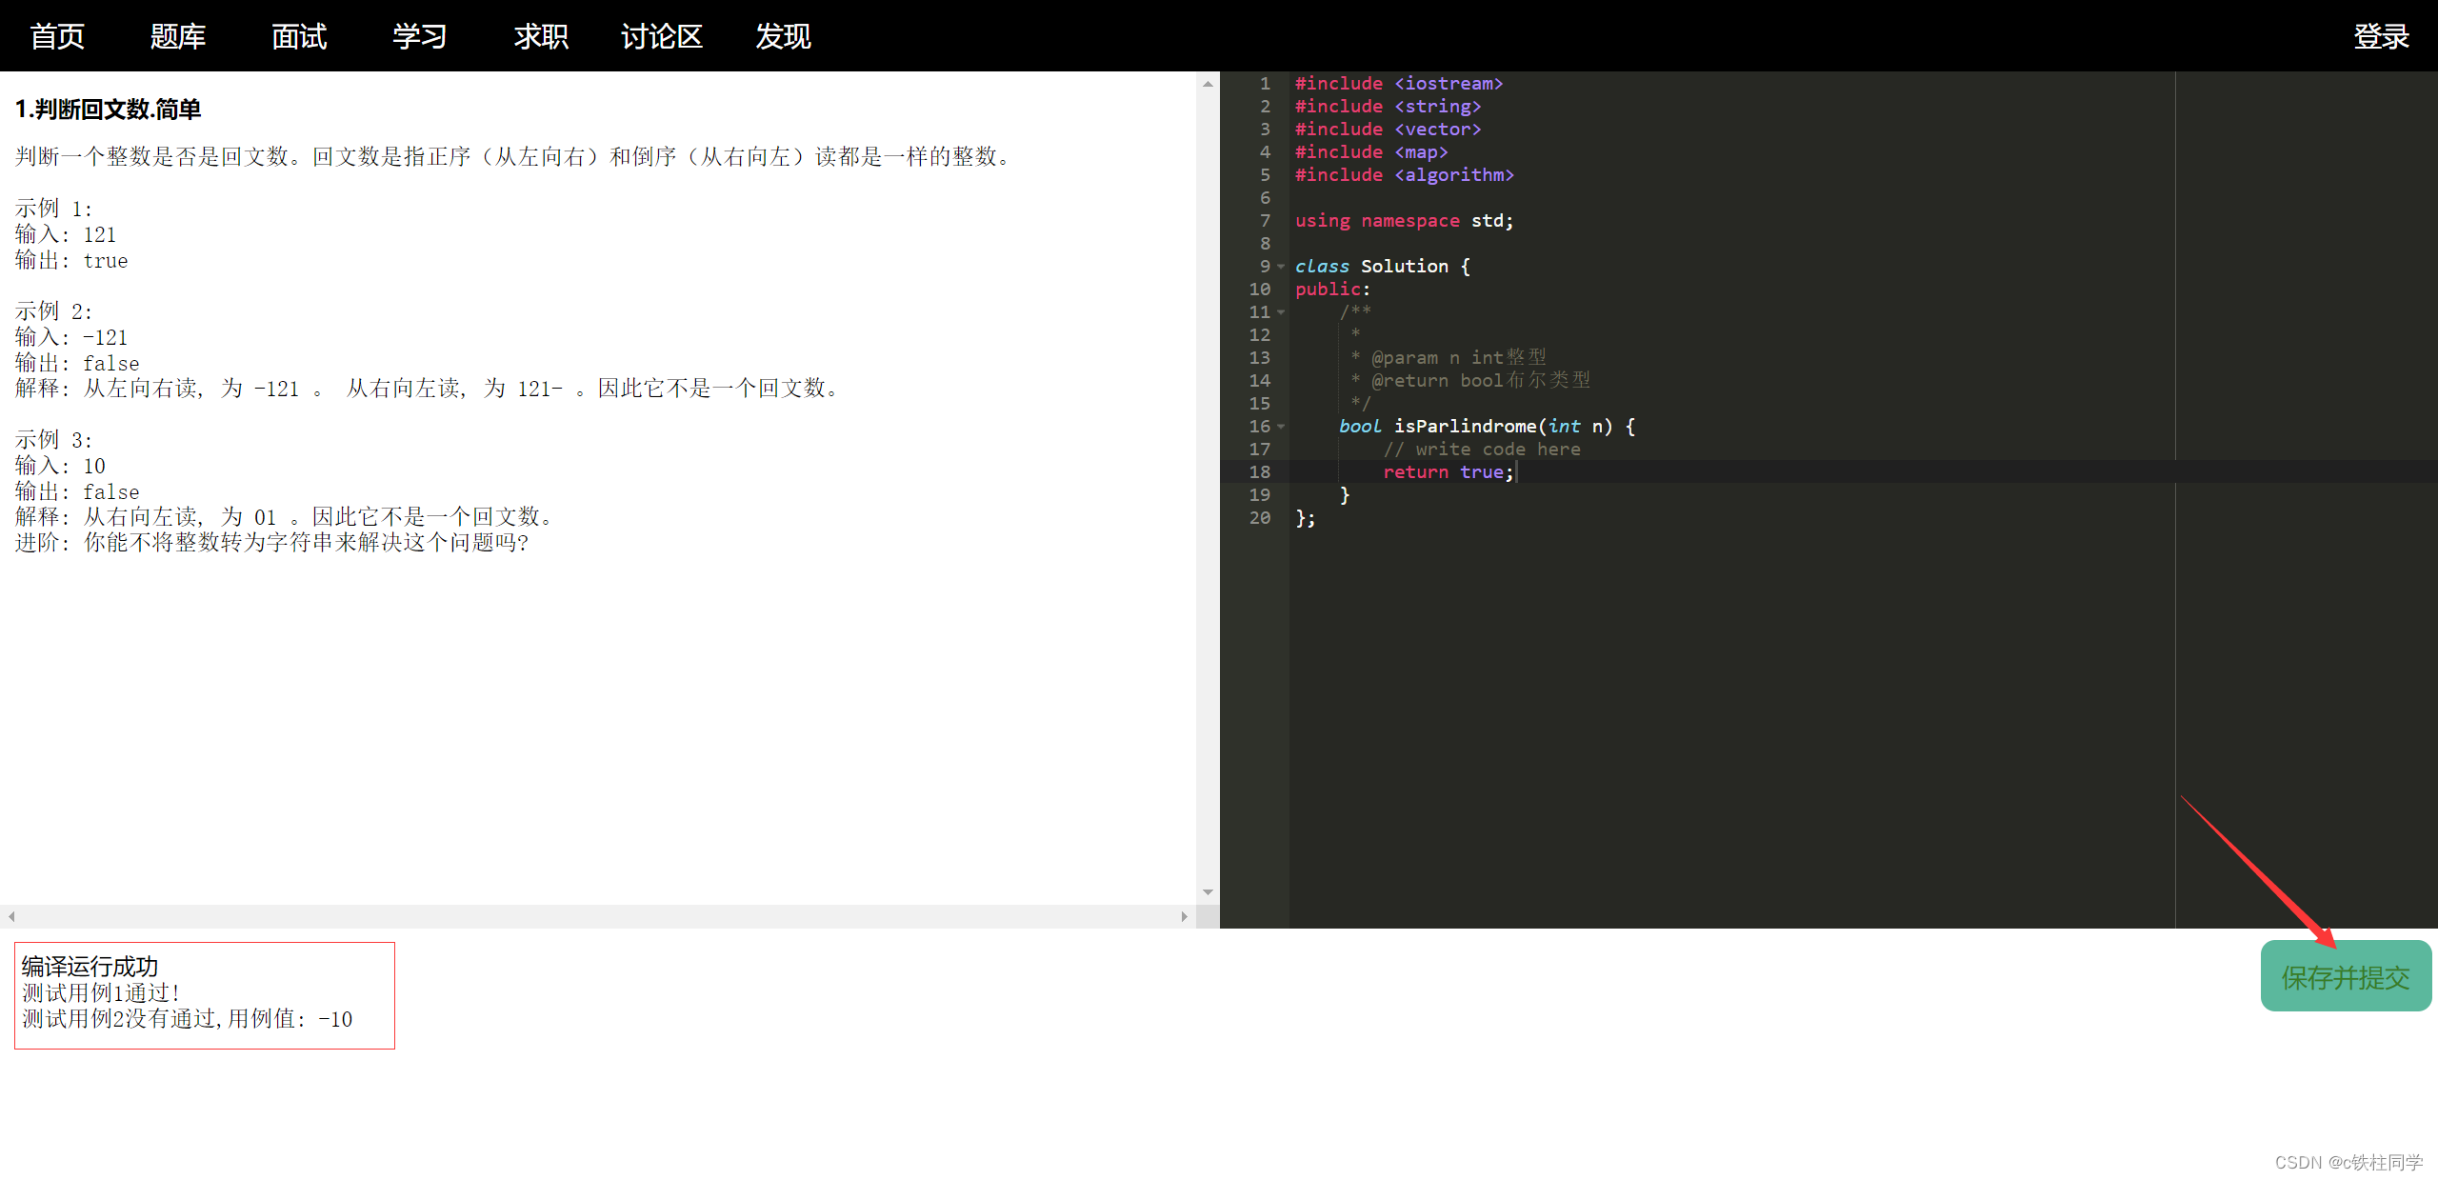Select the 学习 learning menu item
Viewport: 2438px width, 1180px height.
point(420,36)
